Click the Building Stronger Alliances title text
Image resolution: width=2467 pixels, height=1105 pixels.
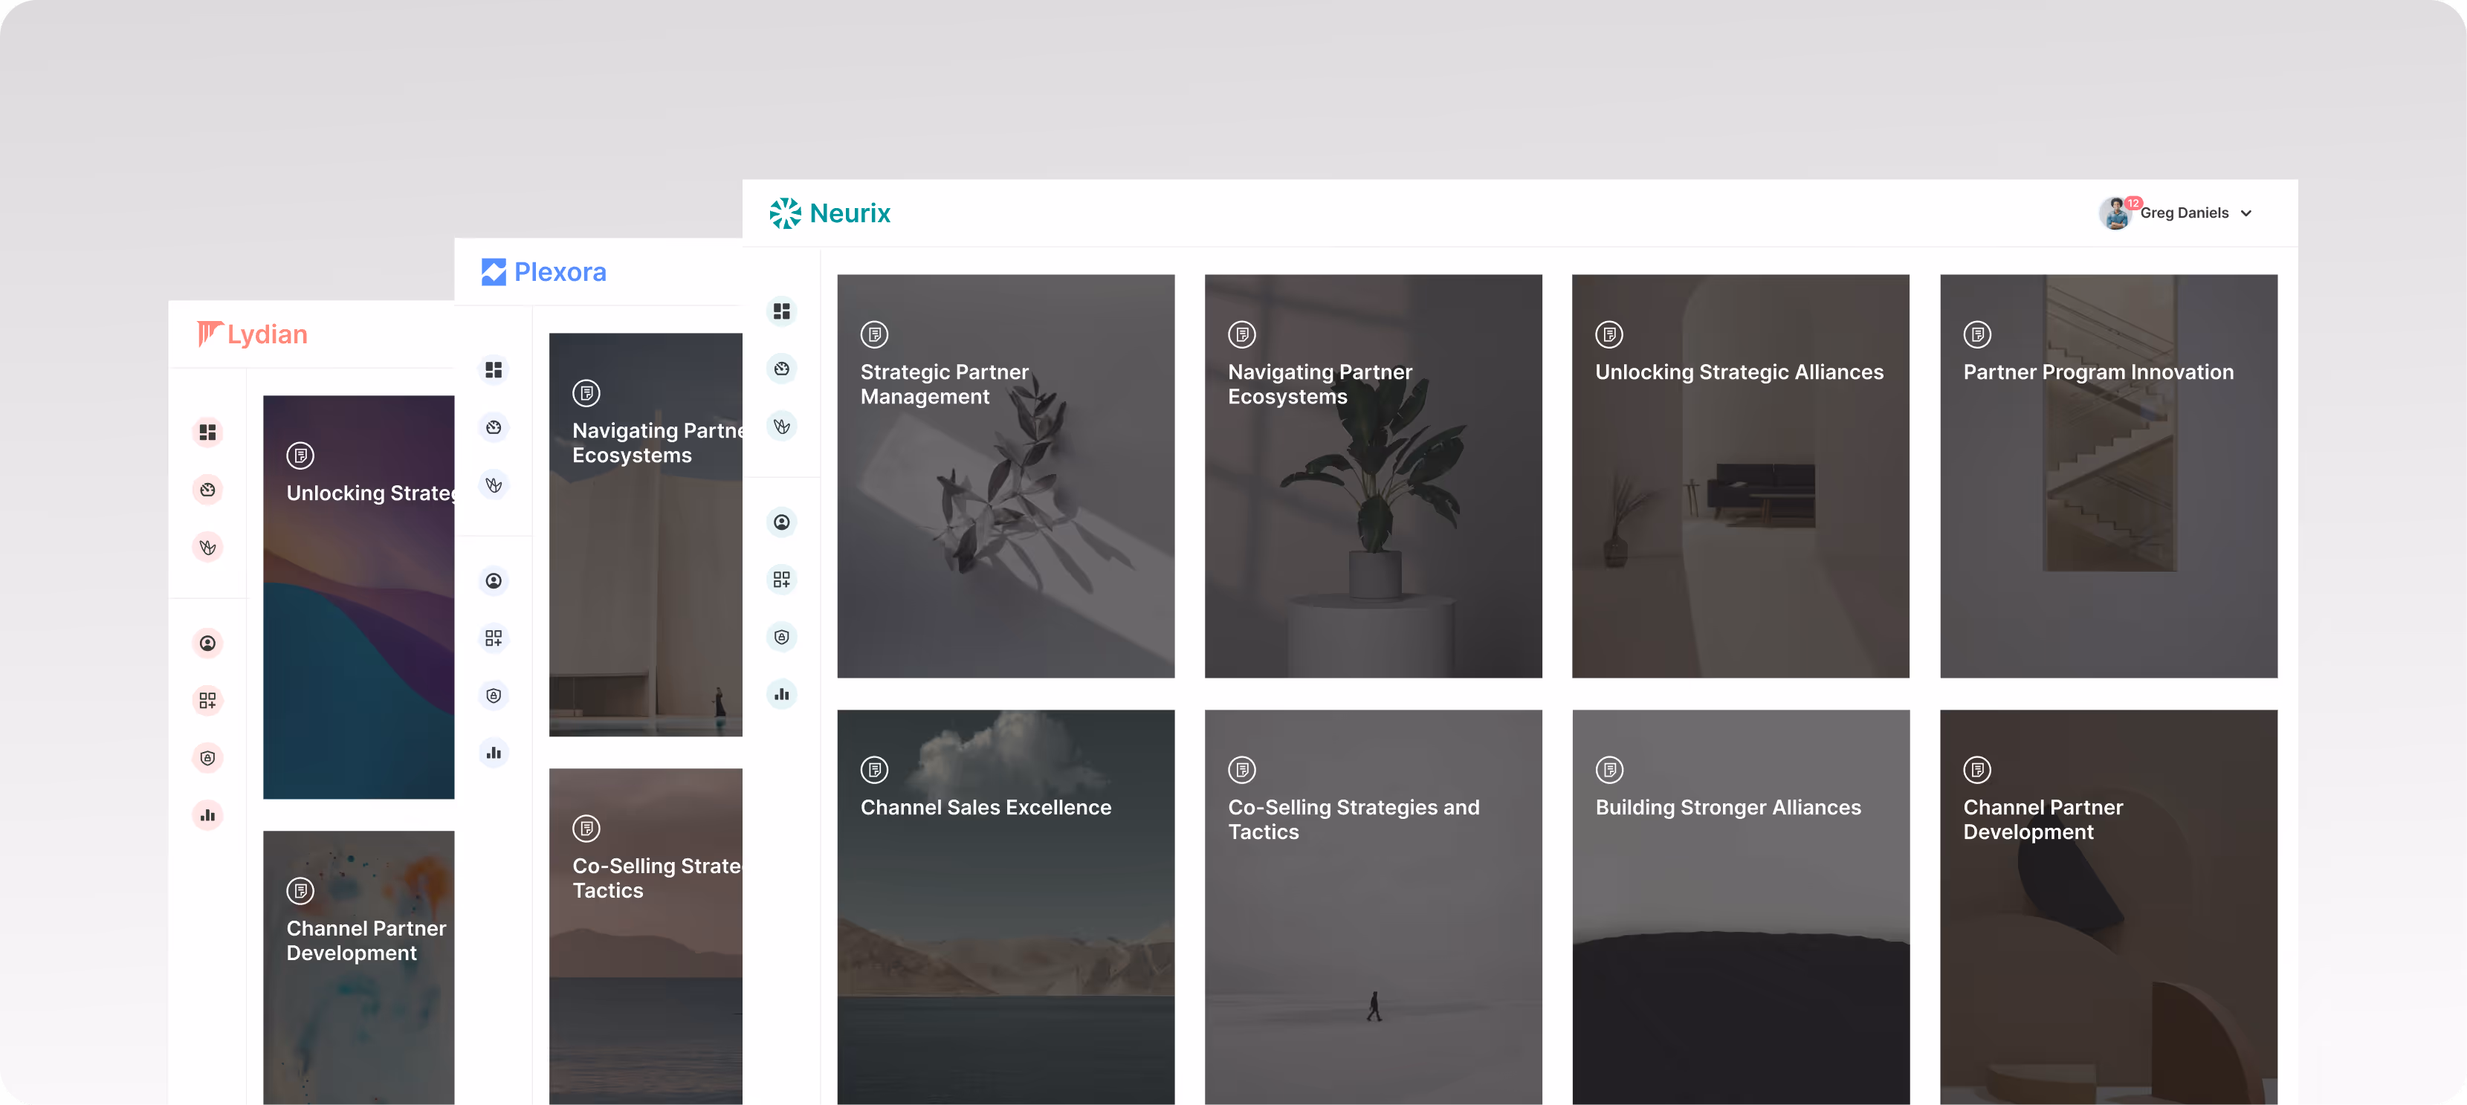(1727, 807)
